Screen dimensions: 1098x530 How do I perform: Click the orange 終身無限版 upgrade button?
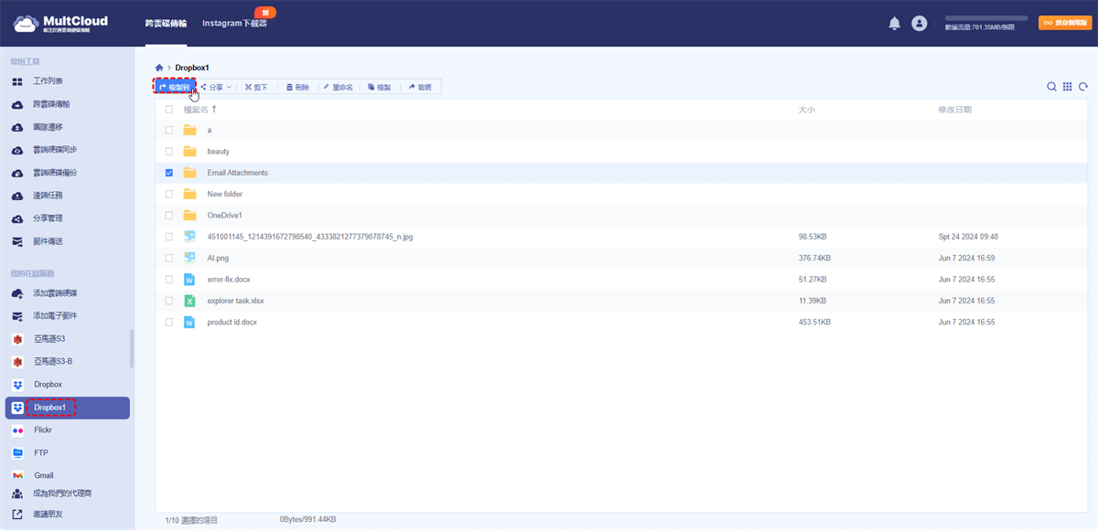[x=1063, y=24]
